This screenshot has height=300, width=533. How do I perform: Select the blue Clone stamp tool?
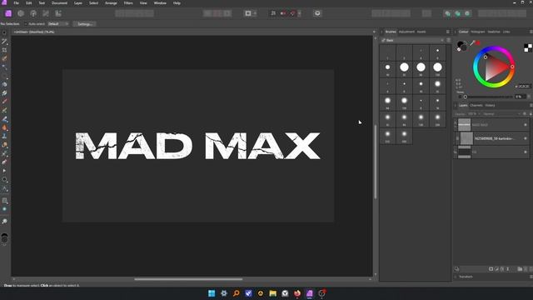tap(4, 136)
